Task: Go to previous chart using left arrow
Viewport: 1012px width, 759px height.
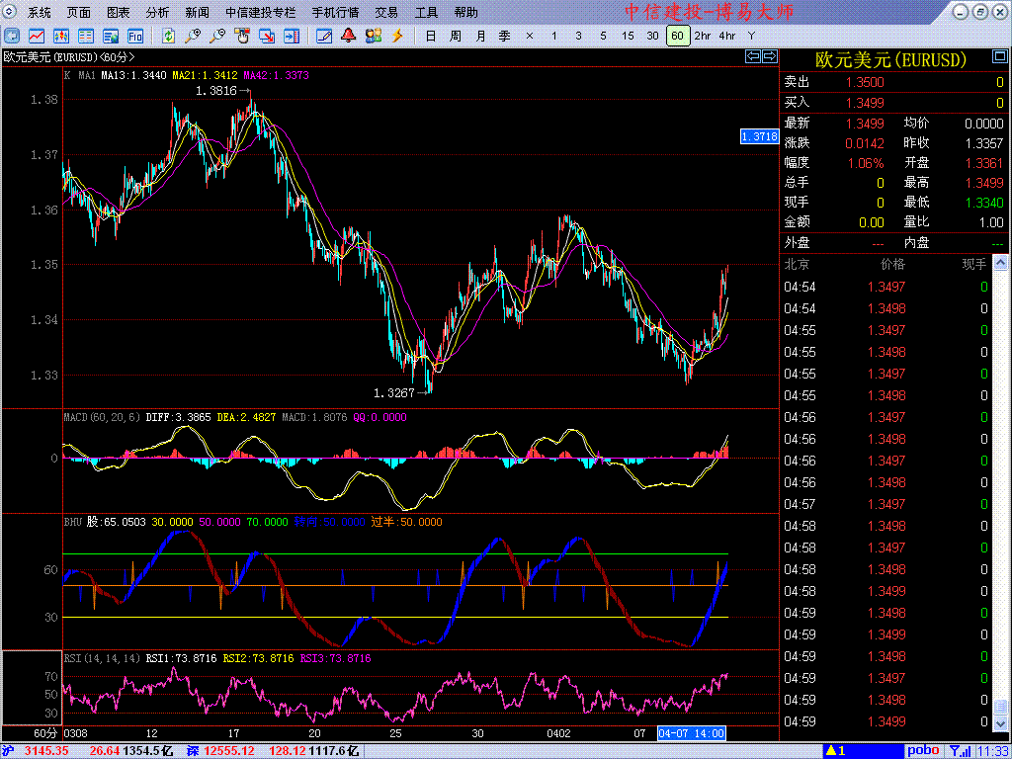Action: tap(752, 57)
